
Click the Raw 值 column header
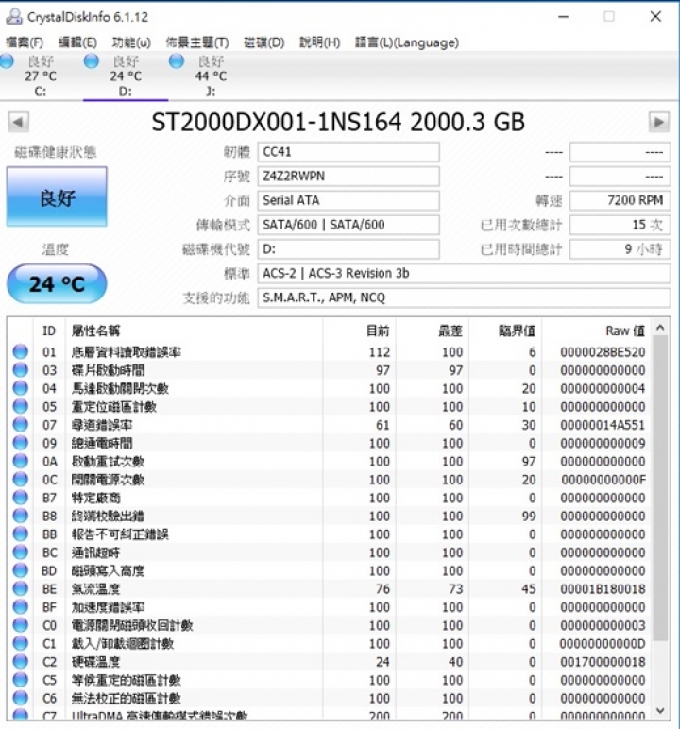click(597, 331)
